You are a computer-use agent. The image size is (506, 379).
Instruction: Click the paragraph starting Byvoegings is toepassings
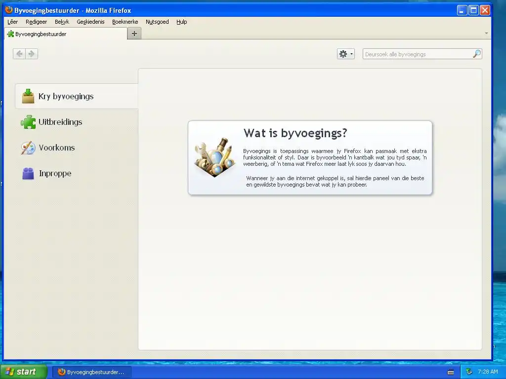[x=335, y=157]
